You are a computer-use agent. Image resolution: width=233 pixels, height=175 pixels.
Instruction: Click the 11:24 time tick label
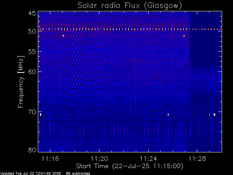click(148, 159)
